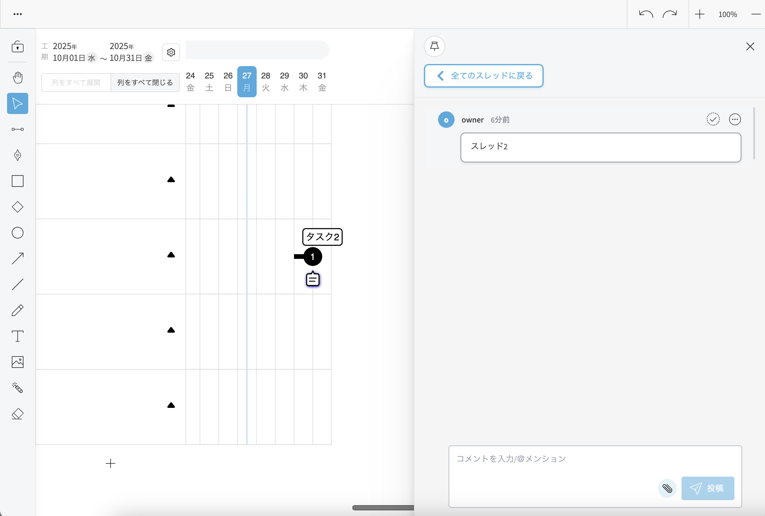765x516 pixels.
Task: Toggle the lock icon in sidebar
Action: [17, 47]
